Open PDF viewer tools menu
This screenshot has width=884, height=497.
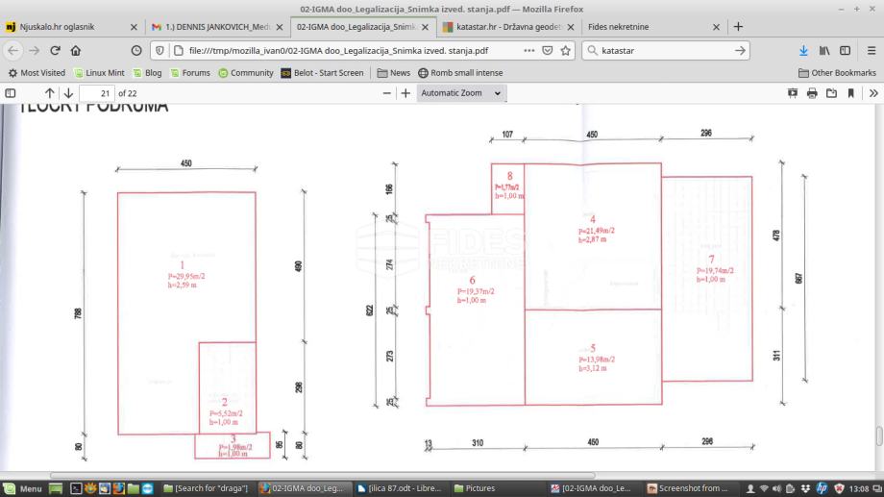click(x=872, y=93)
